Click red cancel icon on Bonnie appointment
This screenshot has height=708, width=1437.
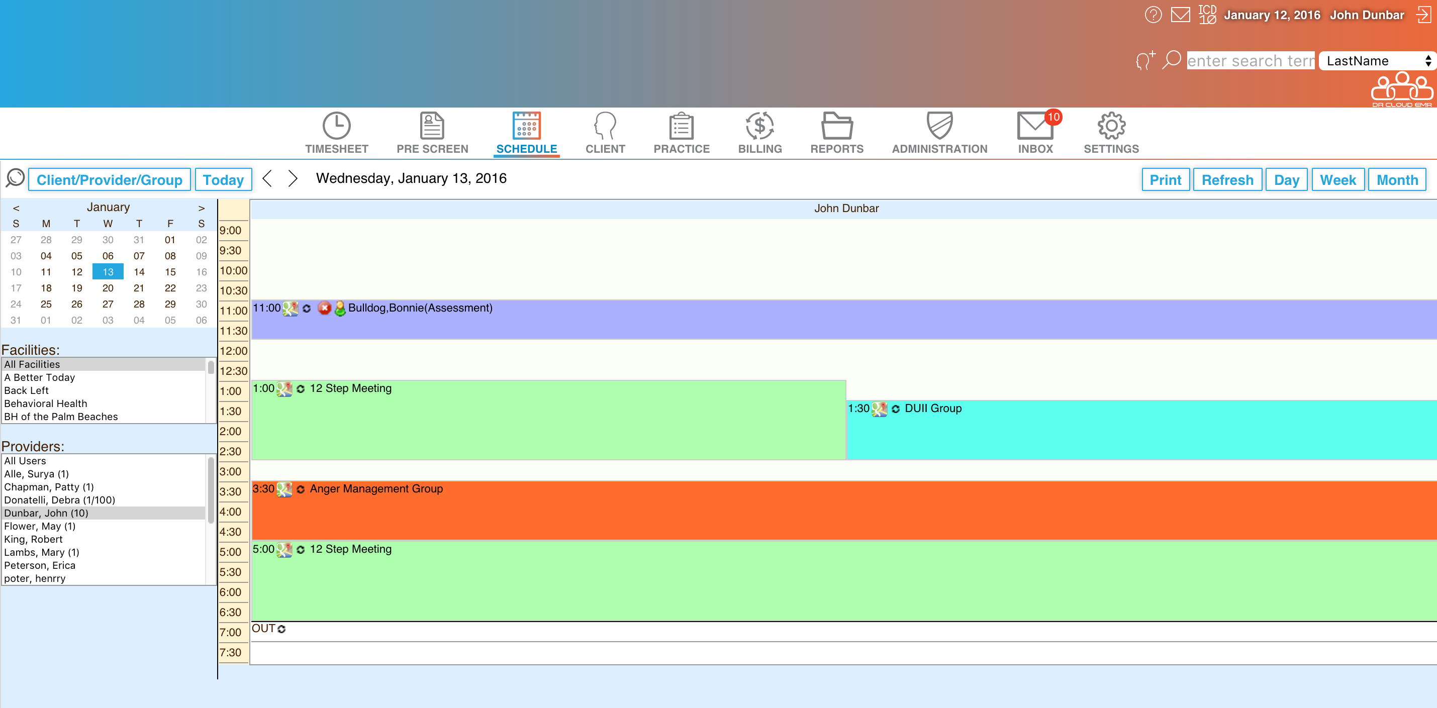pos(324,309)
